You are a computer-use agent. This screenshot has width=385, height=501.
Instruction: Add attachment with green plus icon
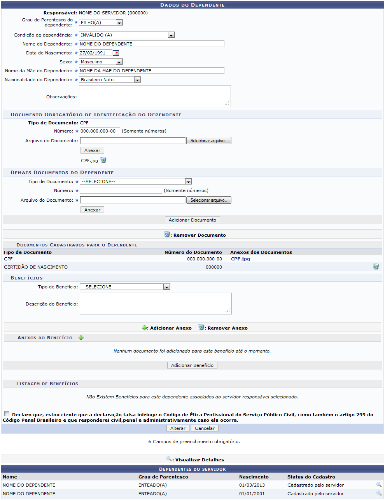(81, 338)
